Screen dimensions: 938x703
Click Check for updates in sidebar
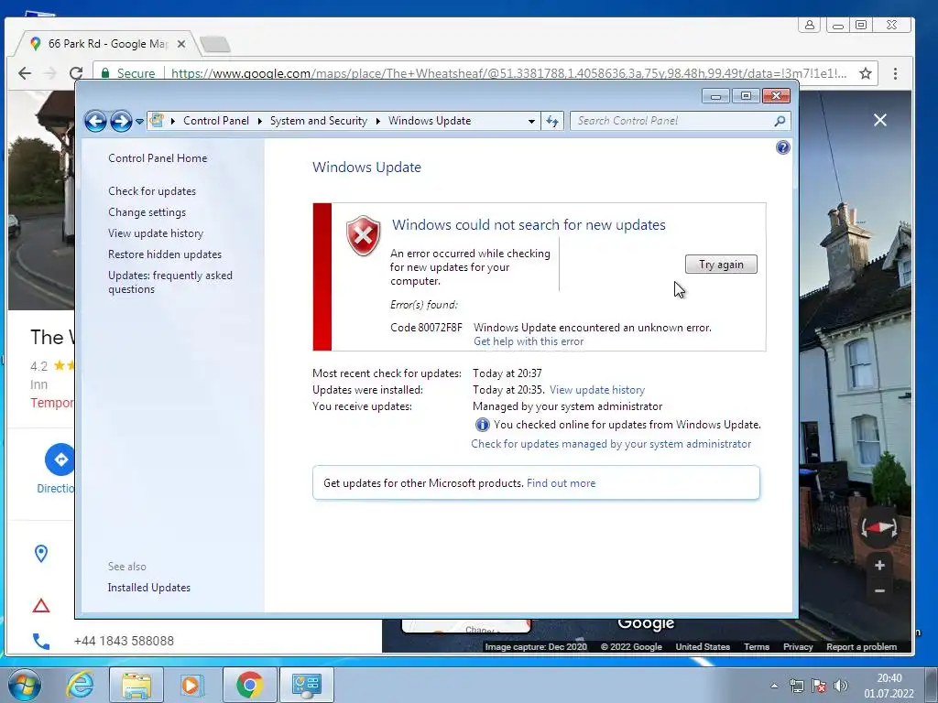[x=152, y=191]
